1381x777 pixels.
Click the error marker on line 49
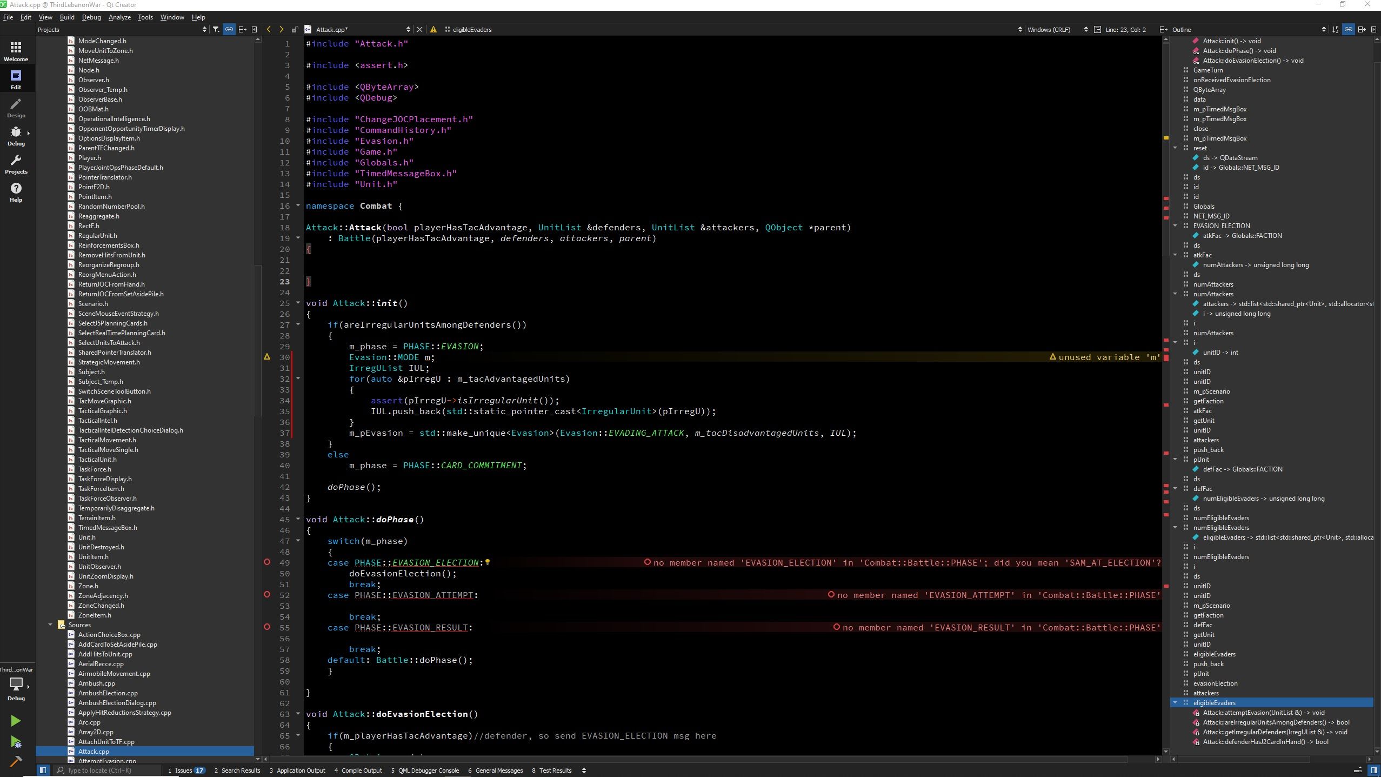pos(267,562)
